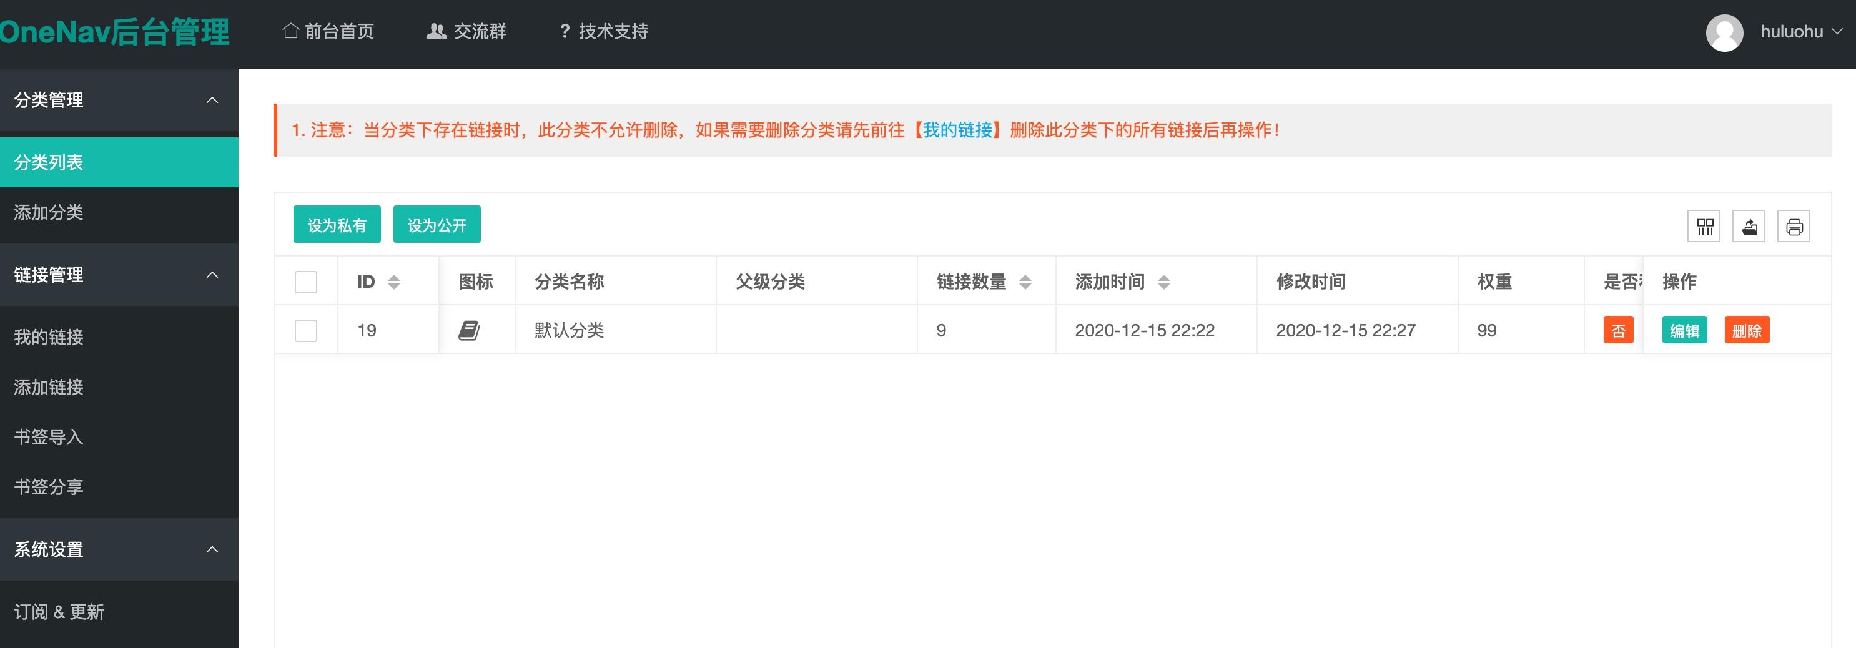Collapse the 链接管理 sidebar section

(x=211, y=274)
